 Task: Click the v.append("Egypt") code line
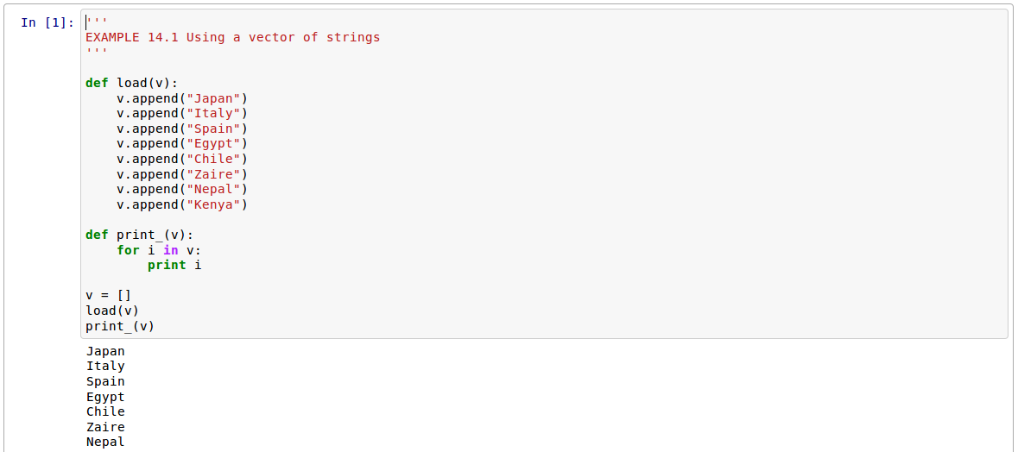tap(182, 143)
